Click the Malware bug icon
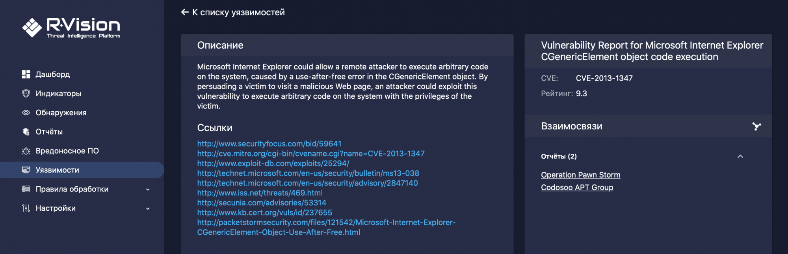Image resolution: width=788 pixels, height=254 pixels. click(26, 151)
